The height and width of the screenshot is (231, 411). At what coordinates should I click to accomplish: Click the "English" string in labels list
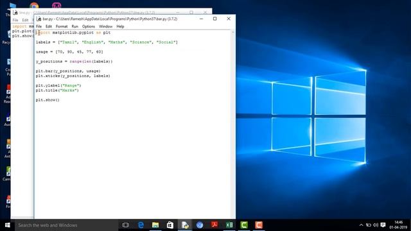pyautogui.click(x=92, y=42)
